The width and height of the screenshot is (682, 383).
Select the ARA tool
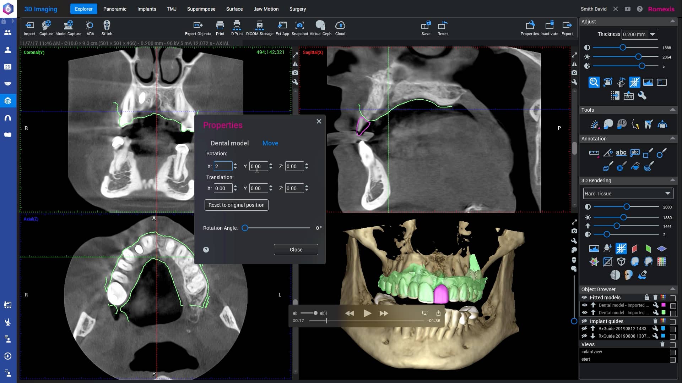90,28
